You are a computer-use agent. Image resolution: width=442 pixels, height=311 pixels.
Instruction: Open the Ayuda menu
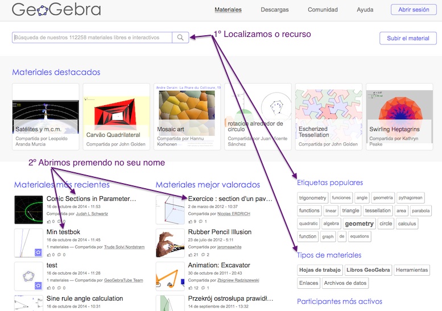pyautogui.click(x=365, y=10)
